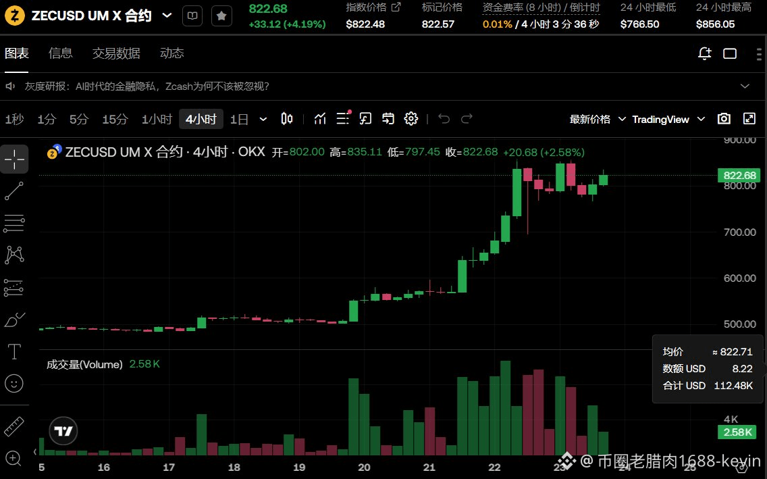The height and width of the screenshot is (479, 767).
Task: Switch to the 信息 tab
Action: (61, 53)
